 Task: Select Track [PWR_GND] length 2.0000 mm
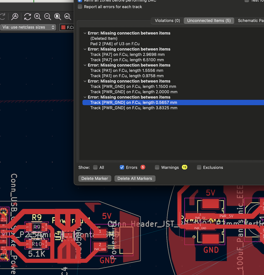click(x=134, y=92)
